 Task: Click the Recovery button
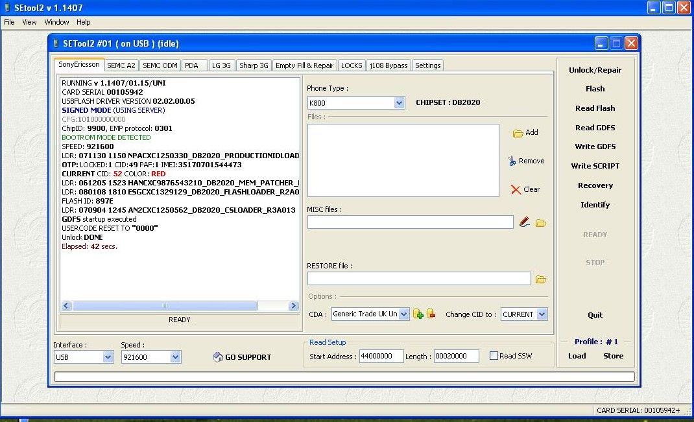tap(595, 185)
